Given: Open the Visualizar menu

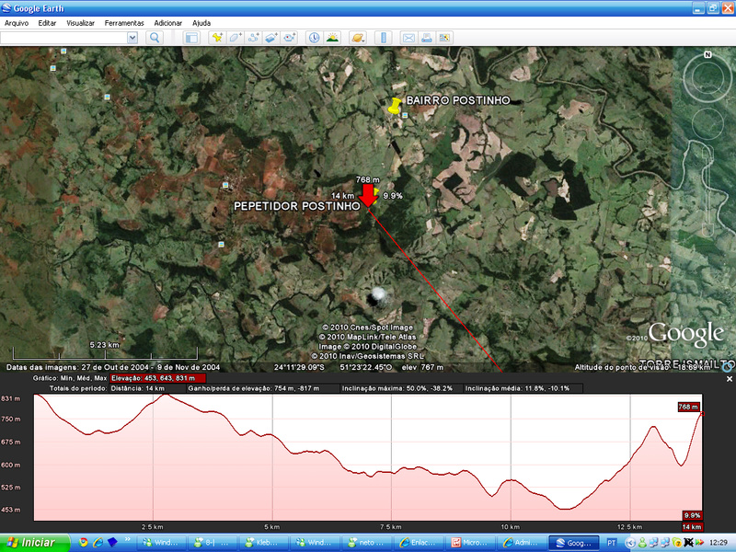Looking at the screenshot, I should [x=80, y=23].
